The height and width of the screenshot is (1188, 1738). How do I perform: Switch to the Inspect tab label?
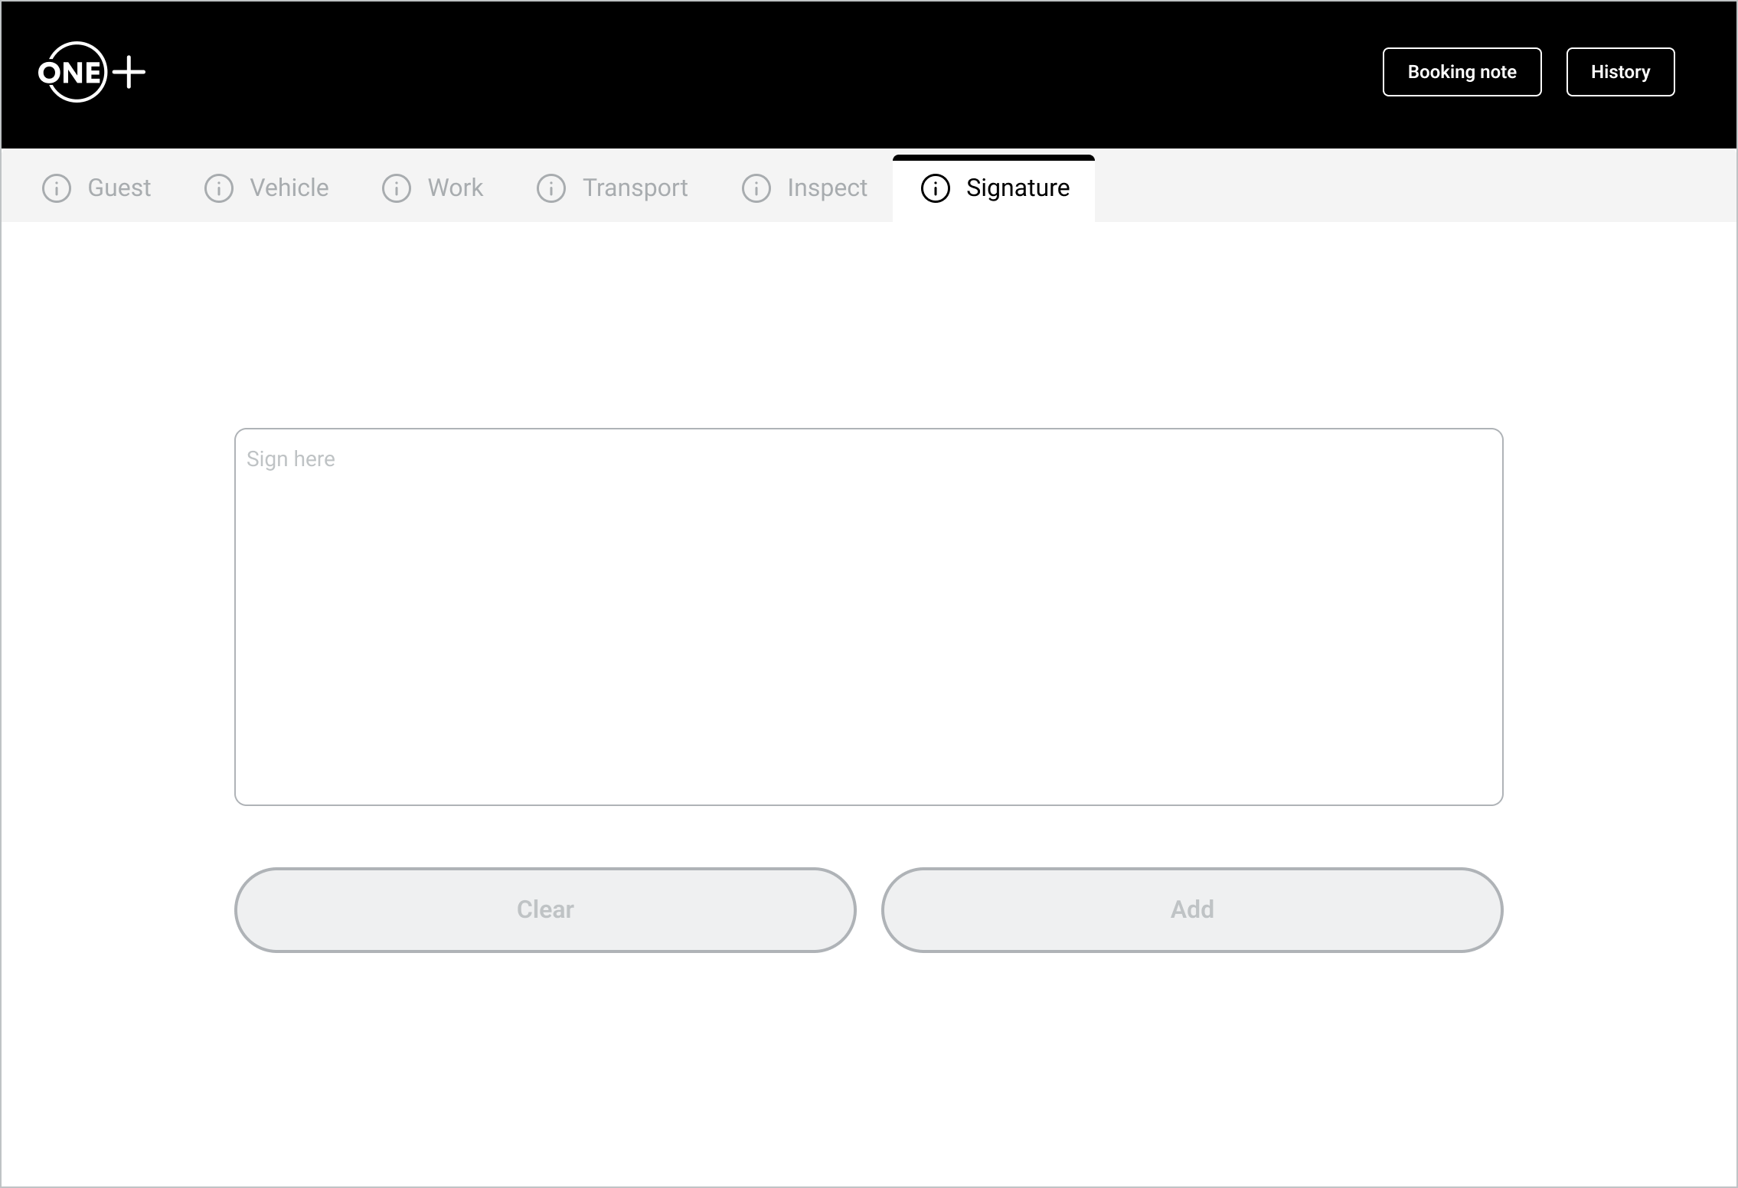[x=827, y=188]
